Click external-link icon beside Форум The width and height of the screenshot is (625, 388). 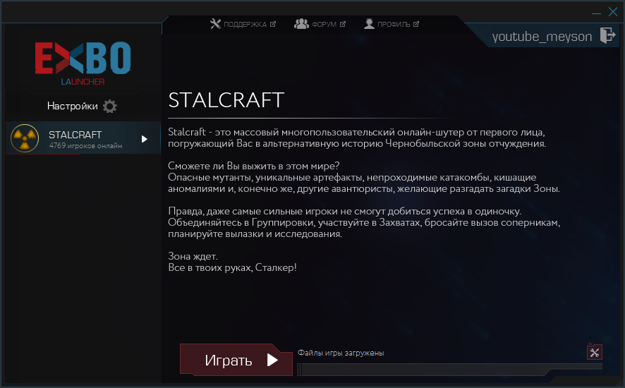[342, 24]
